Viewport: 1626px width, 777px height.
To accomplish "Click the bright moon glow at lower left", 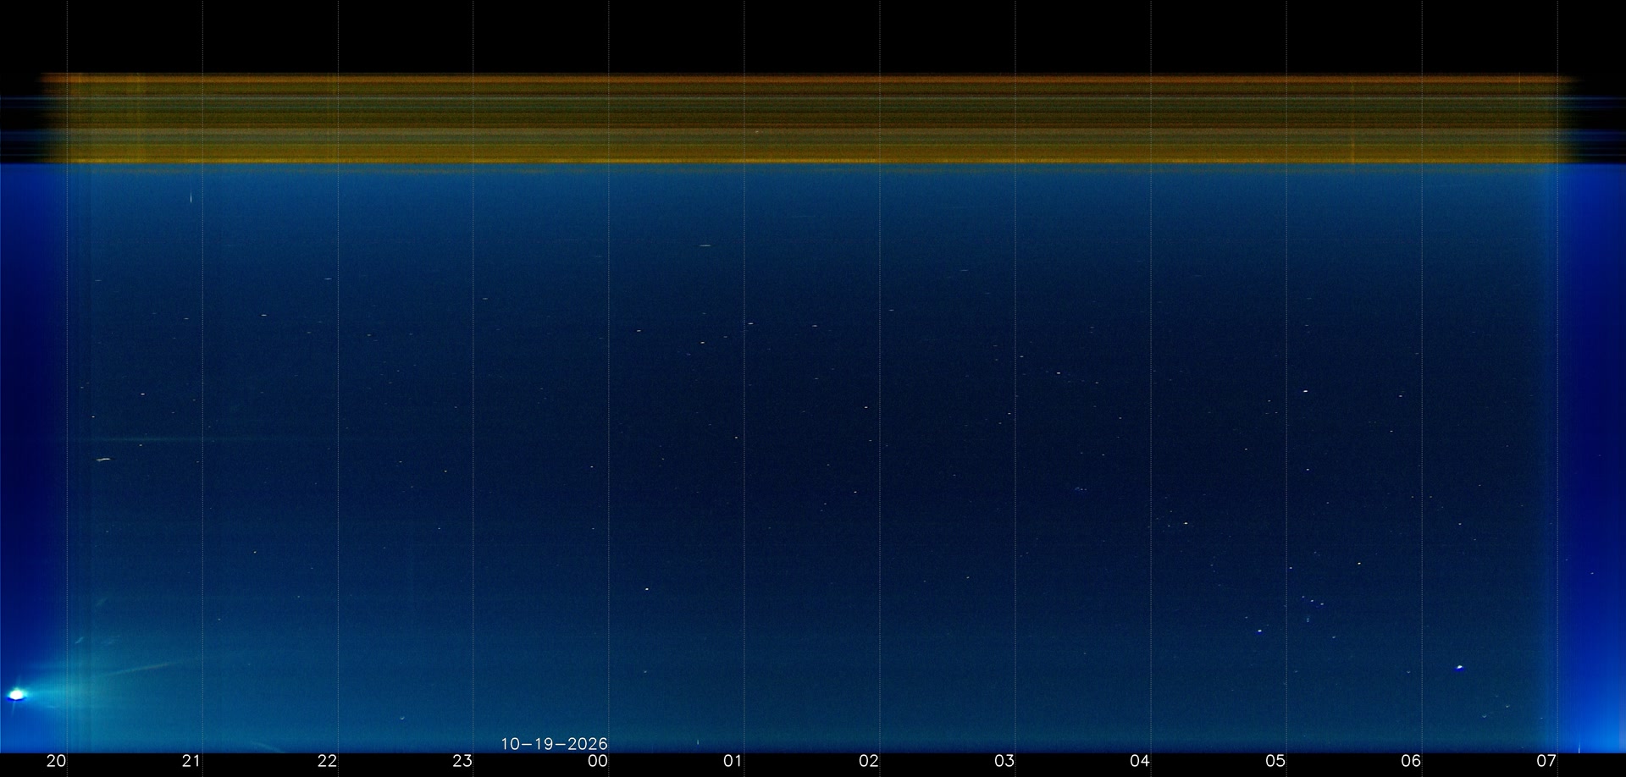I will [16, 695].
